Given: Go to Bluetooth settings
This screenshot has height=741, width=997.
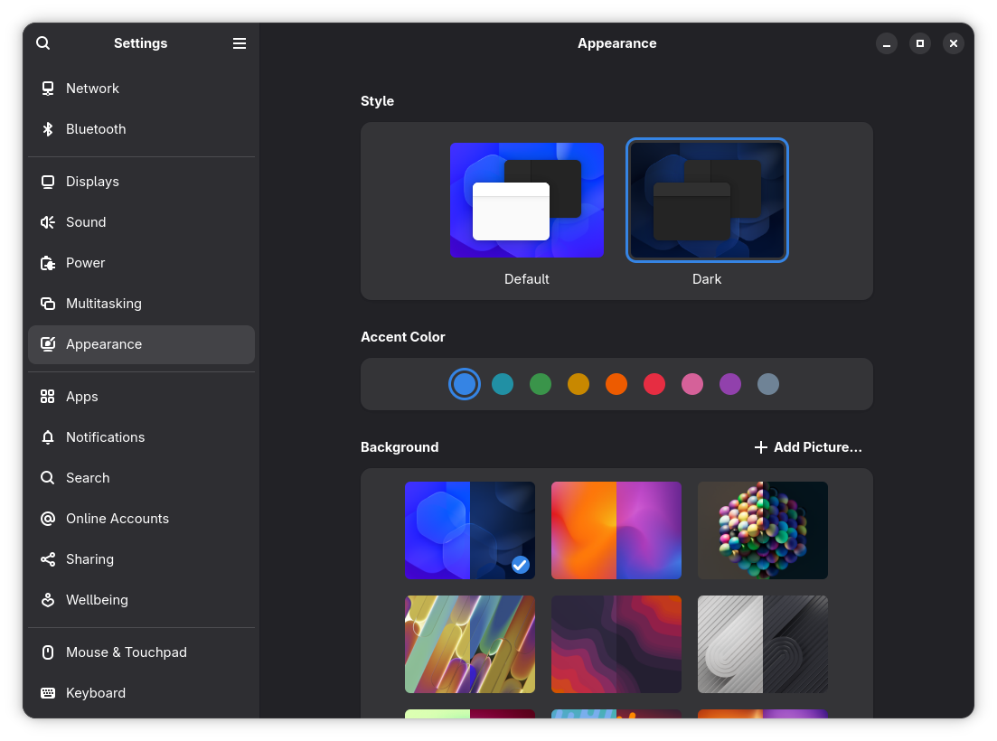Looking at the screenshot, I should (141, 129).
